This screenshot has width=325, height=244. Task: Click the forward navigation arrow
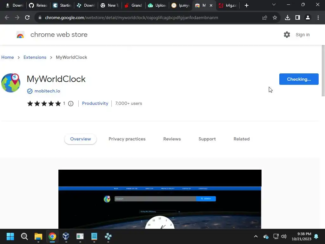[x=17, y=18]
